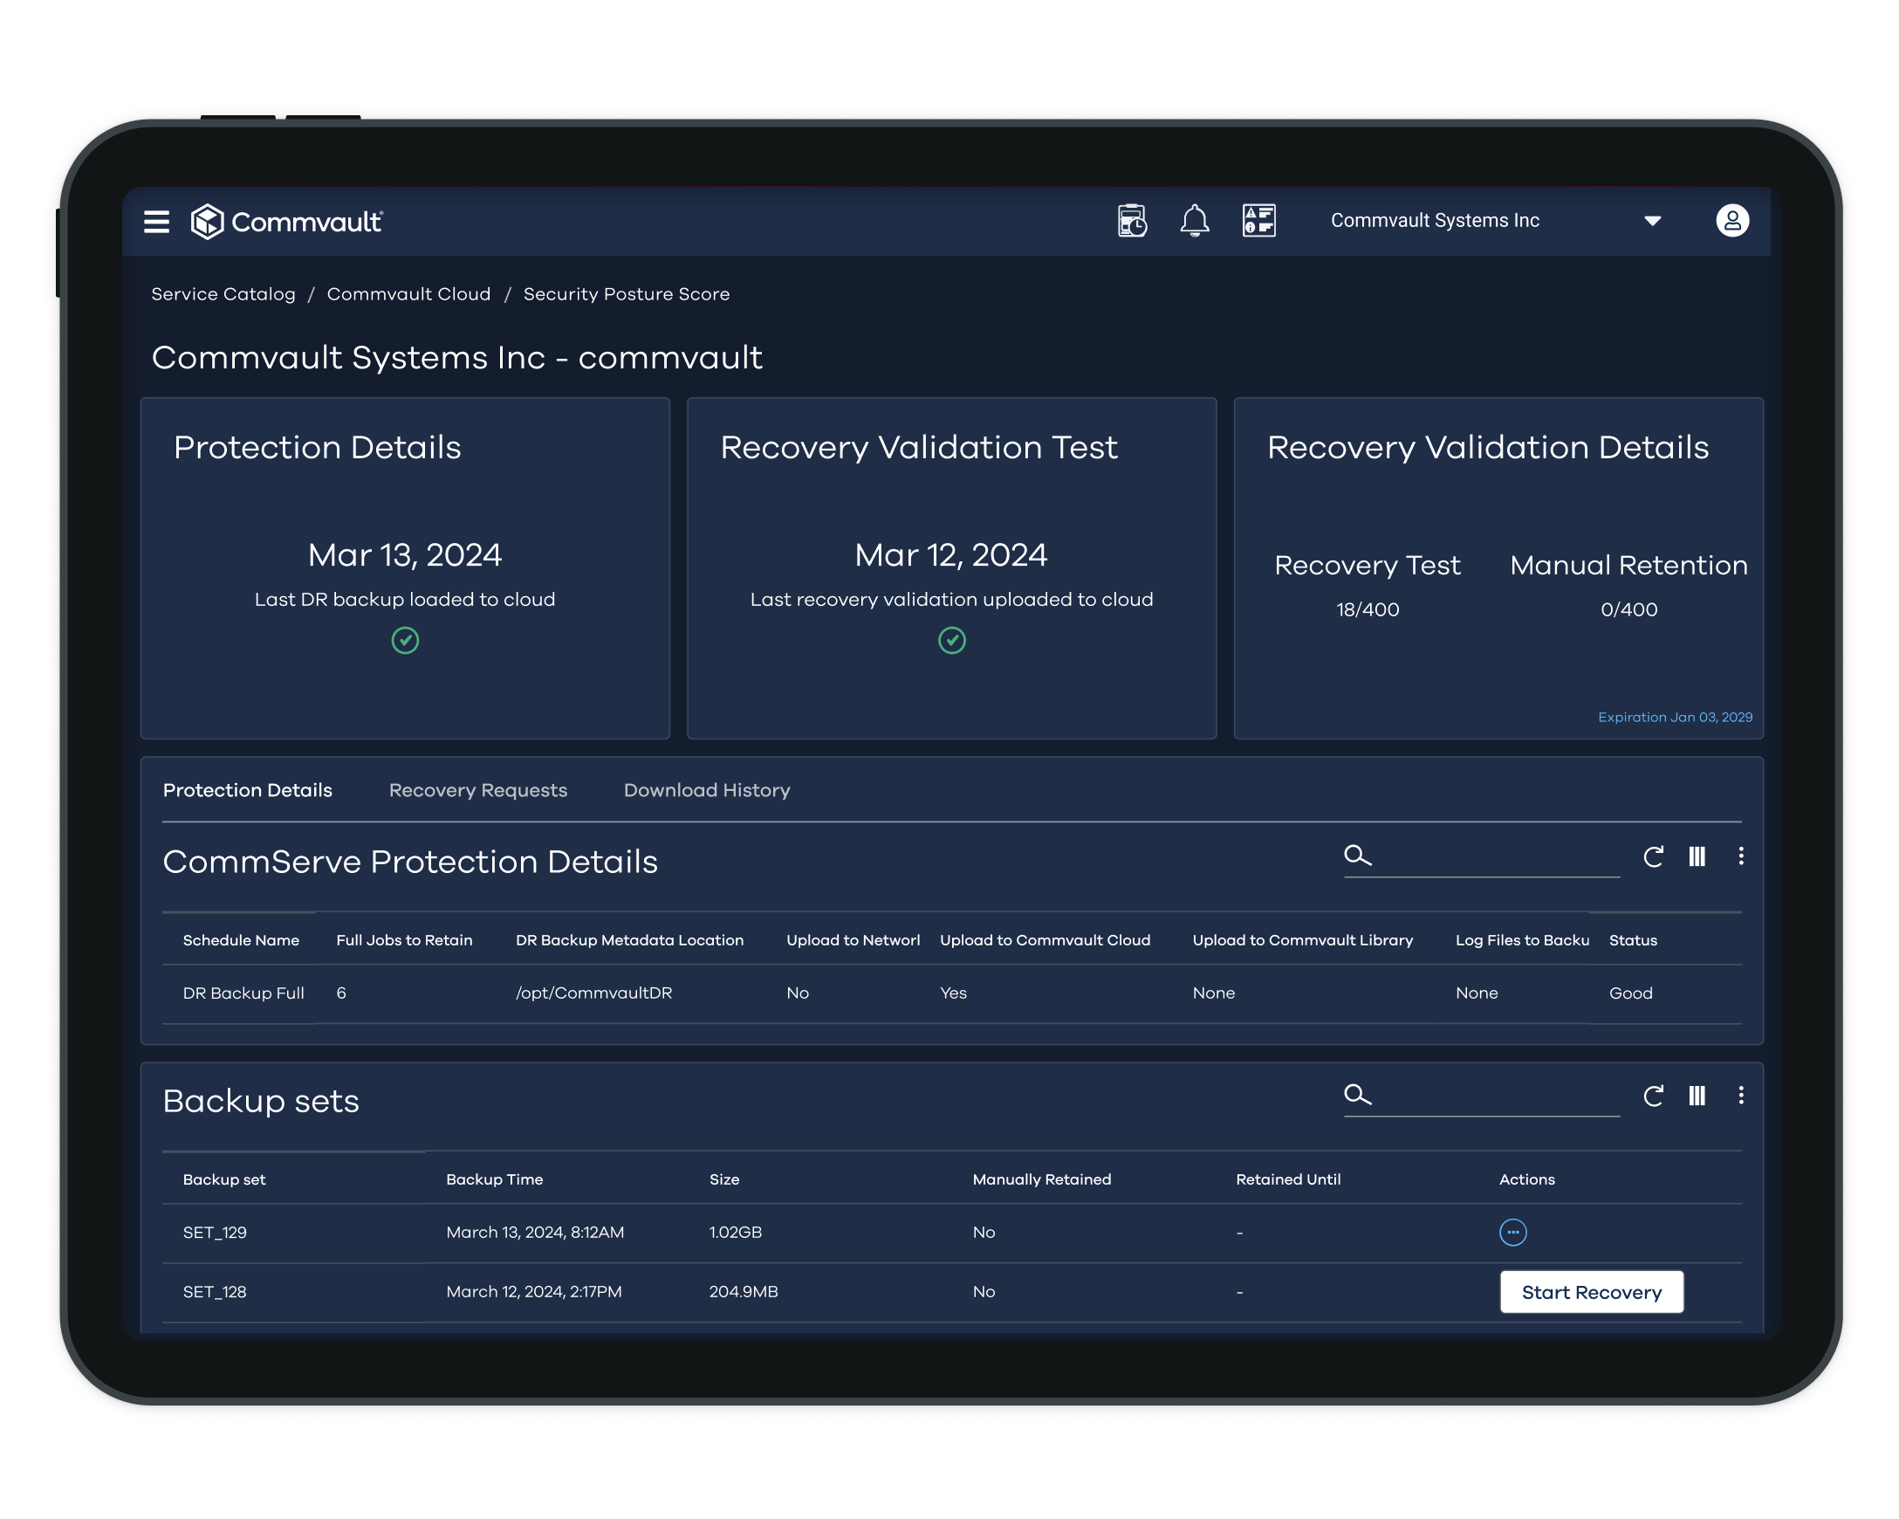Sort by Retained Until column
The image size is (1899, 1519).
tap(1288, 1179)
